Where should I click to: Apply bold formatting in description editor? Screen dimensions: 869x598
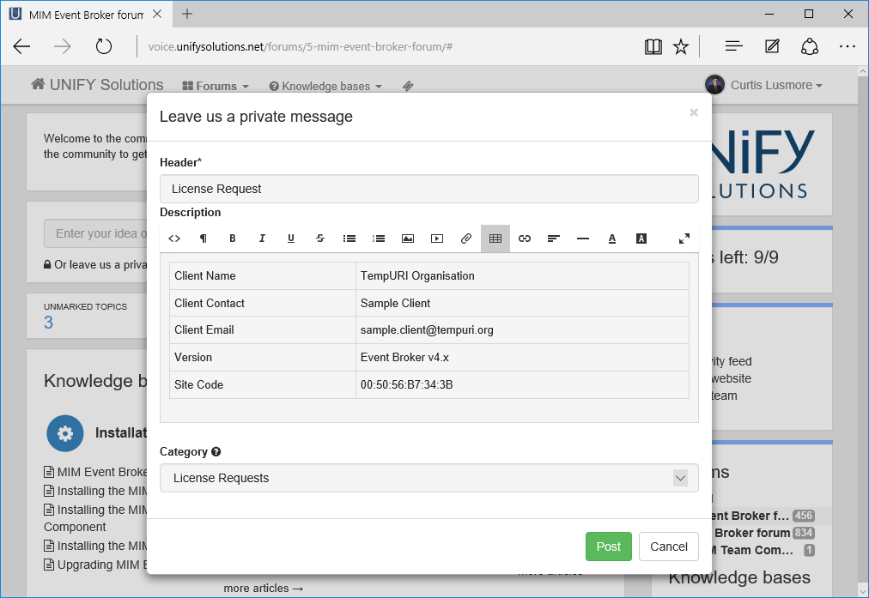(232, 239)
